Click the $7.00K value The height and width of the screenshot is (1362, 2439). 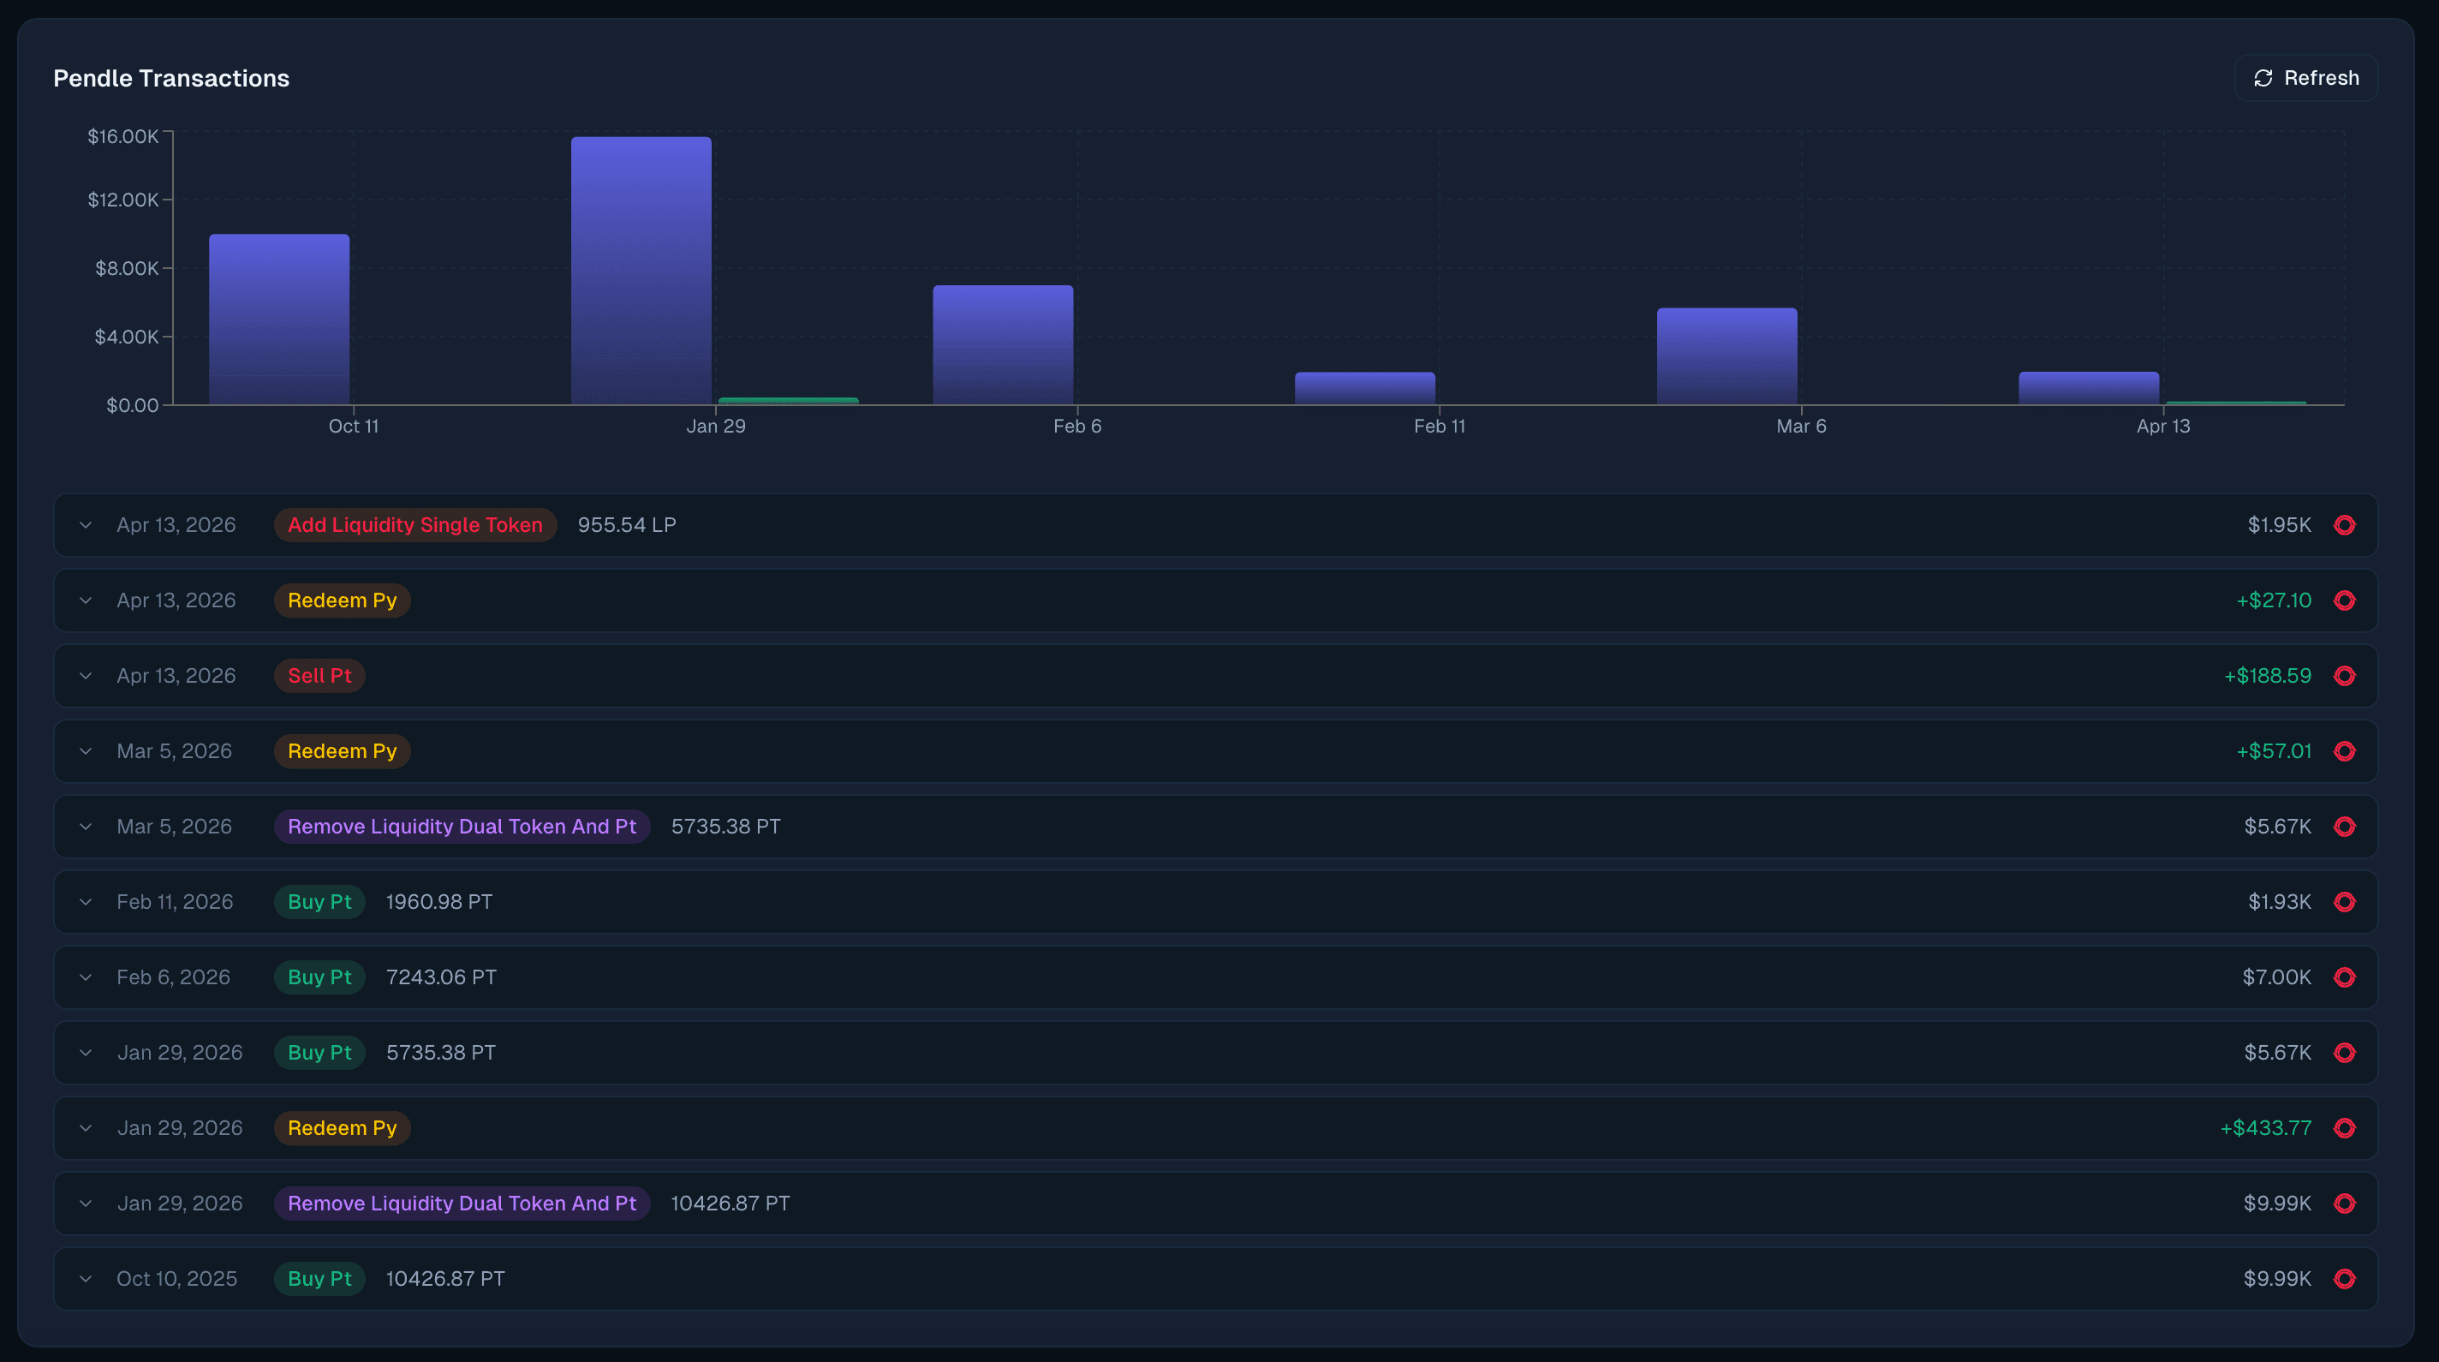click(2277, 977)
